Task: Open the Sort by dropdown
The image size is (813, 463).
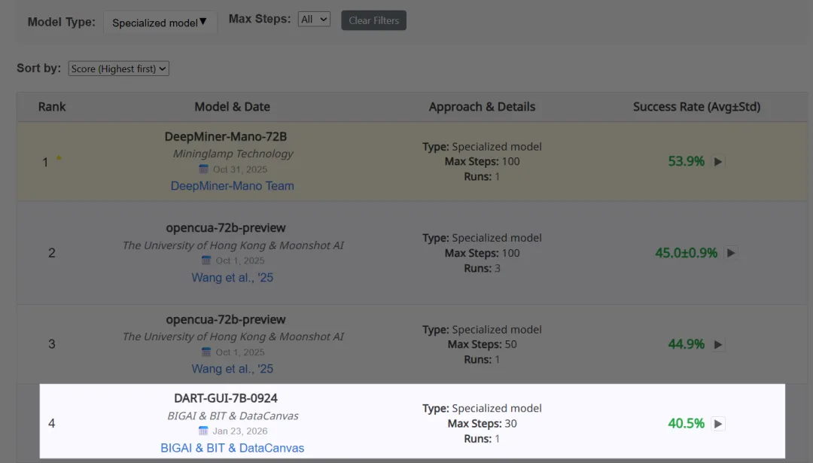Action: [118, 69]
